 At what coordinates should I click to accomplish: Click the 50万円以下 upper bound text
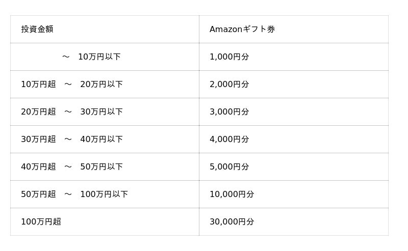coord(101,166)
